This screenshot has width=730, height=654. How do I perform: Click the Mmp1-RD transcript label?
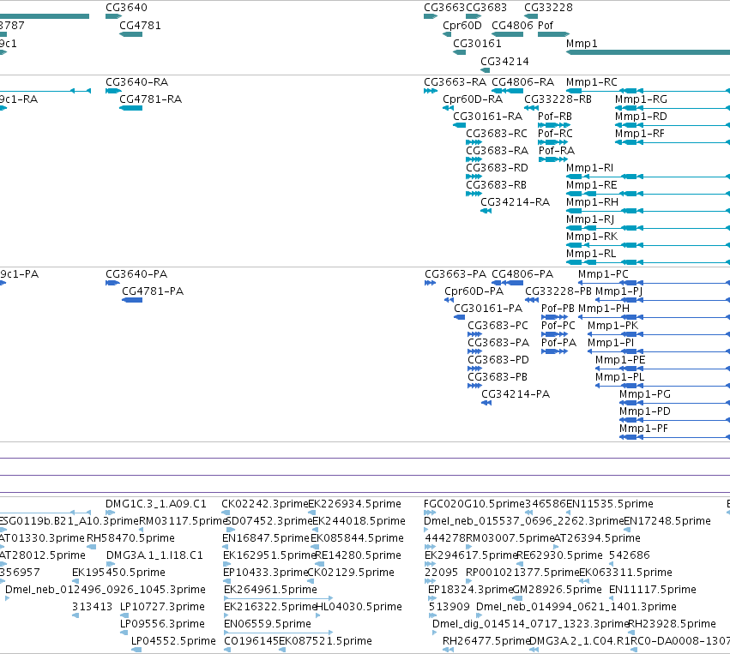click(x=641, y=117)
